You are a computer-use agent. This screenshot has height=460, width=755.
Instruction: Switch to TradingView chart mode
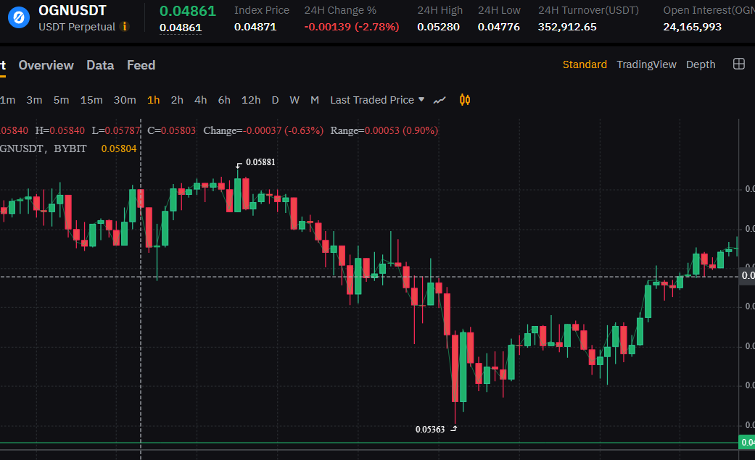click(x=646, y=64)
